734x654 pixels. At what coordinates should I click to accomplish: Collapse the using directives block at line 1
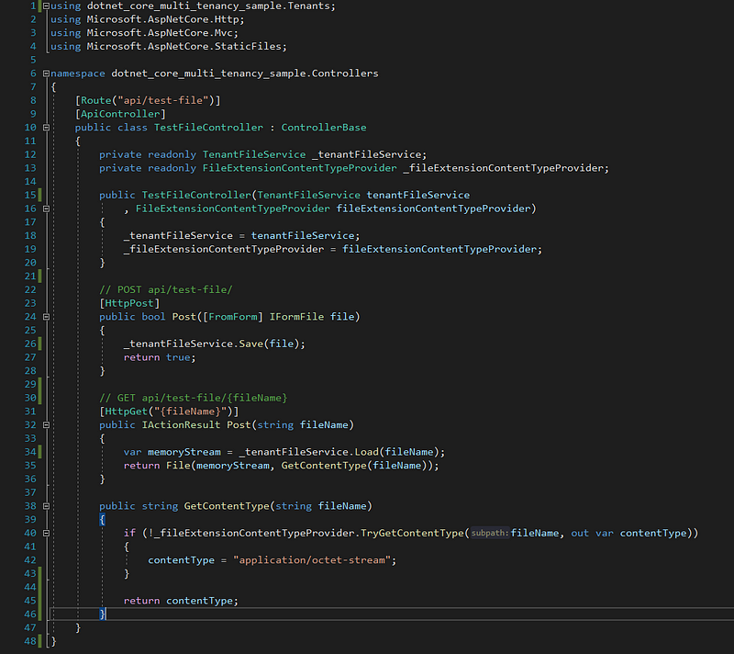pyautogui.click(x=47, y=6)
